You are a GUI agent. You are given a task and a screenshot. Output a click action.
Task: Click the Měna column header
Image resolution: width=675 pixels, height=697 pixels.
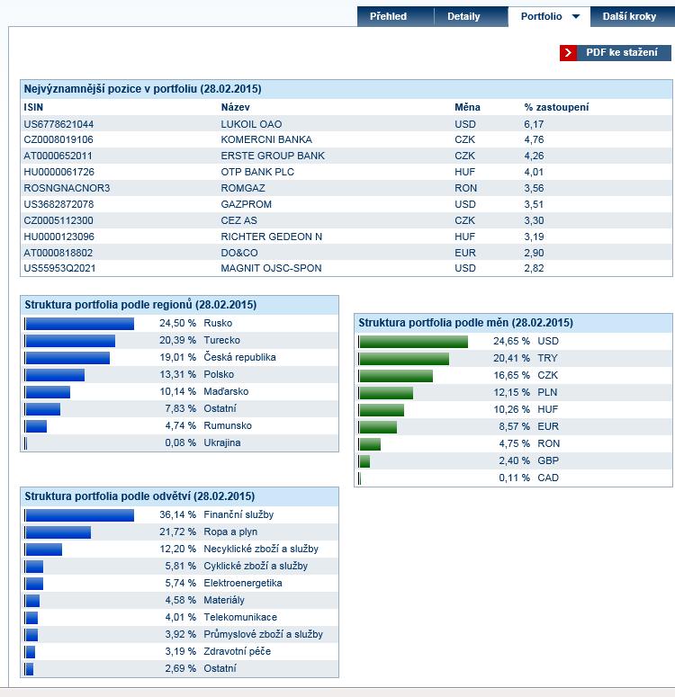pyautogui.click(x=467, y=107)
